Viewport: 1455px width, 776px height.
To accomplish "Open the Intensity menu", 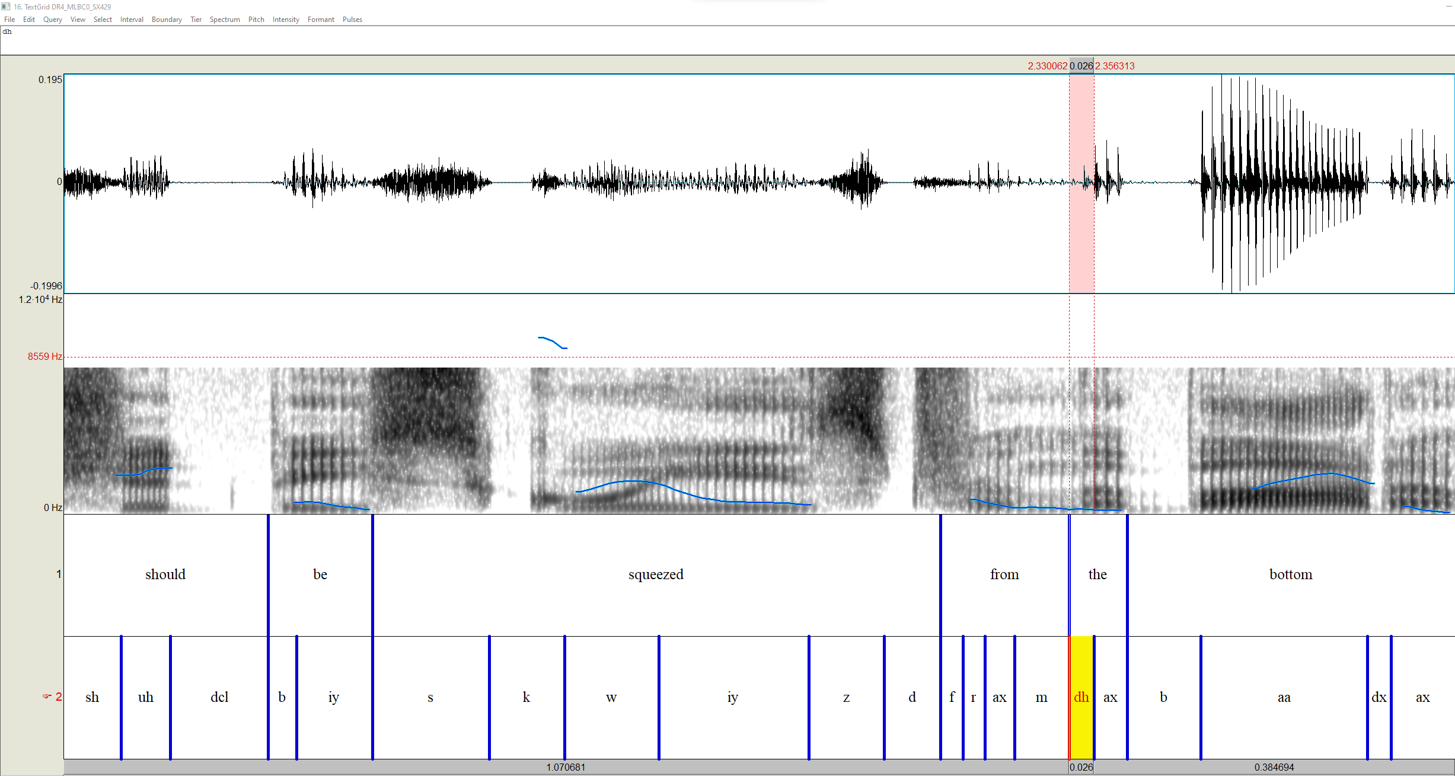I will pos(286,19).
